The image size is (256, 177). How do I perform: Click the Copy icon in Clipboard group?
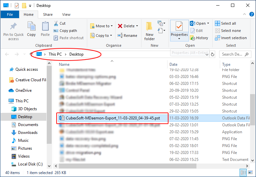click(32, 27)
